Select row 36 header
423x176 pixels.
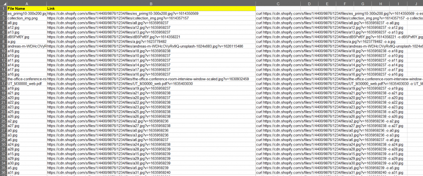pyautogui.click(x=3, y=173)
